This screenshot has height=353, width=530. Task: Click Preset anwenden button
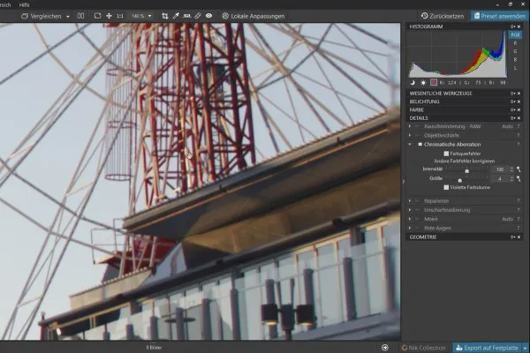(499, 16)
